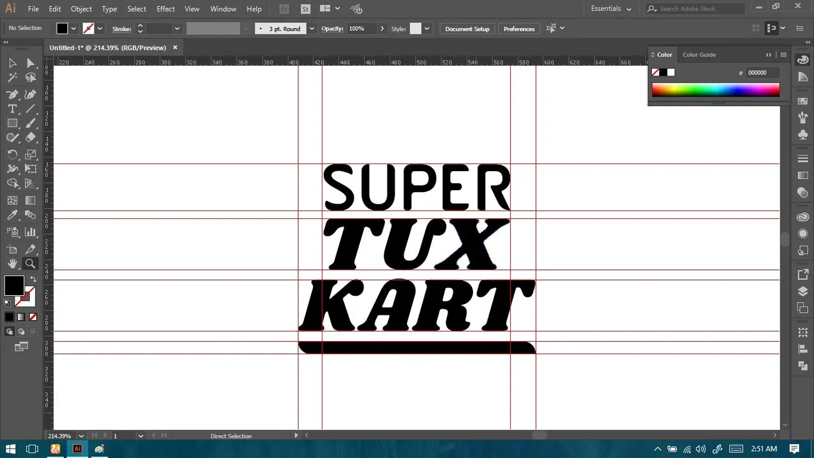Select the Artboard tool
Viewport: 814px width, 458px height.
(12, 249)
